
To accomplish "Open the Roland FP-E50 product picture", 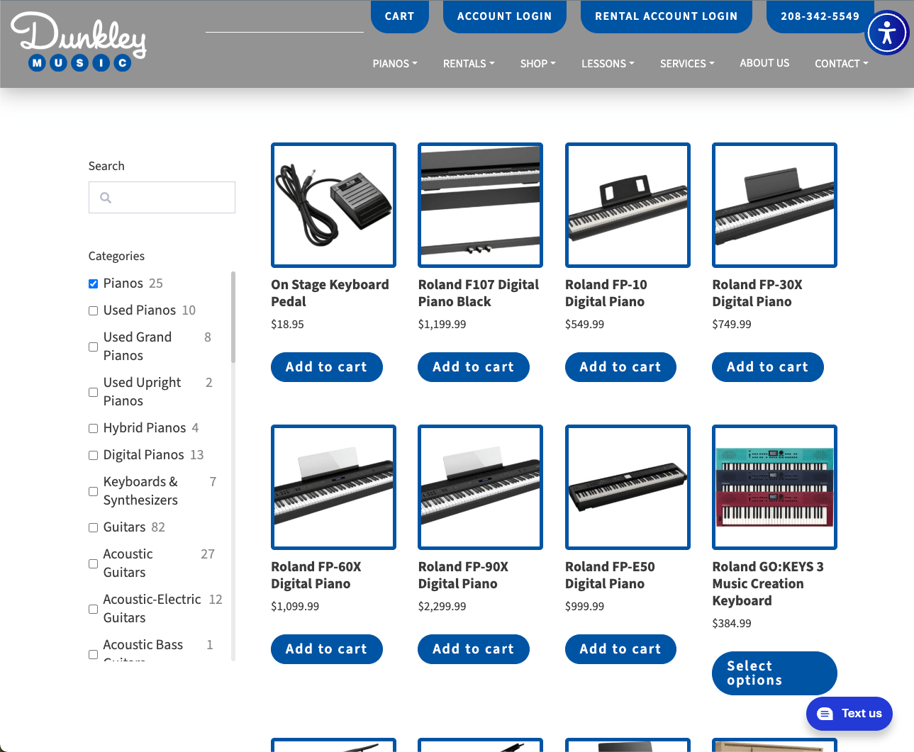I will click(x=627, y=488).
